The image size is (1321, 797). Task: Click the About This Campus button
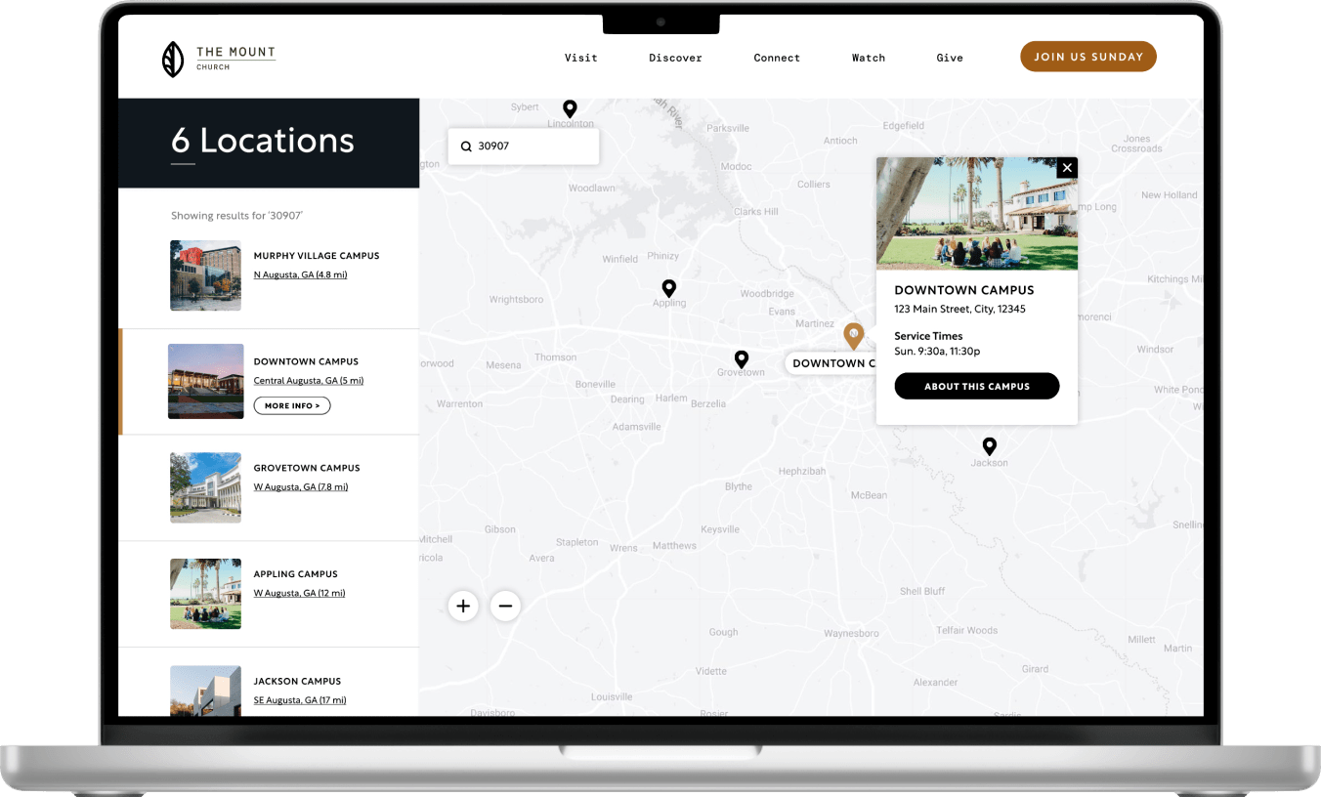click(x=977, y=386)
